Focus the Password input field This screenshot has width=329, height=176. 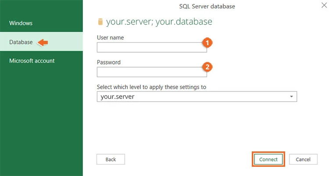[x=152, y=72]
